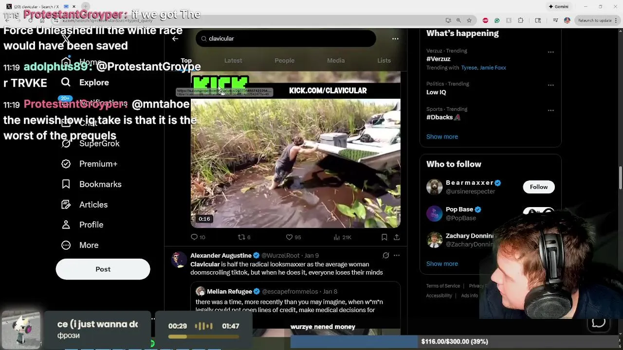Like the video post with 95 likes
The width and height of the screenshot is (623, 350).
click(x=293, y=237)
